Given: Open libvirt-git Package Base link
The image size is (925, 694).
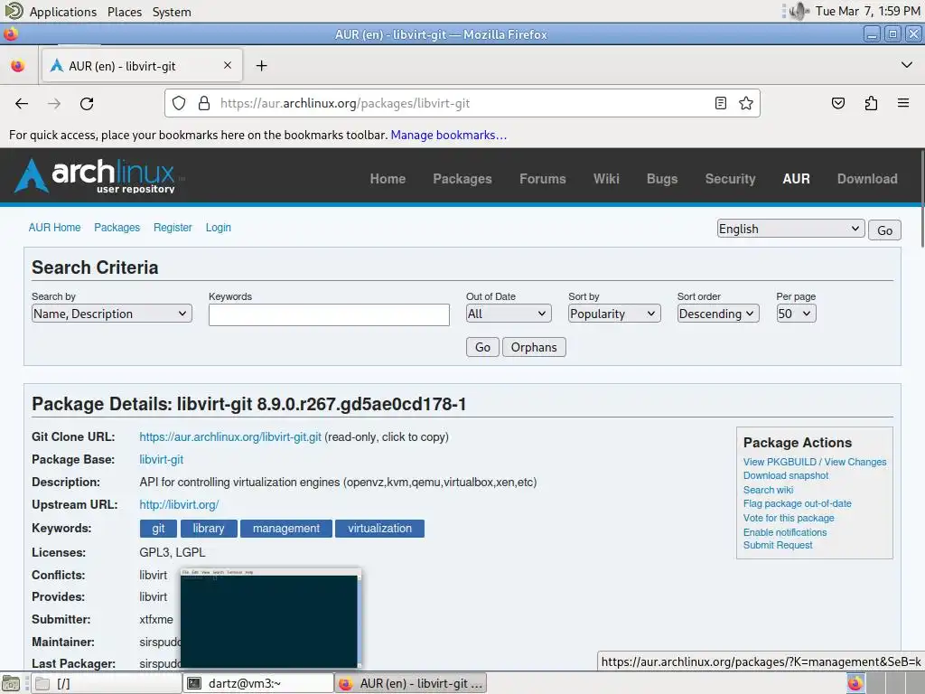Looking at the screenshot, I should point(161,460).
